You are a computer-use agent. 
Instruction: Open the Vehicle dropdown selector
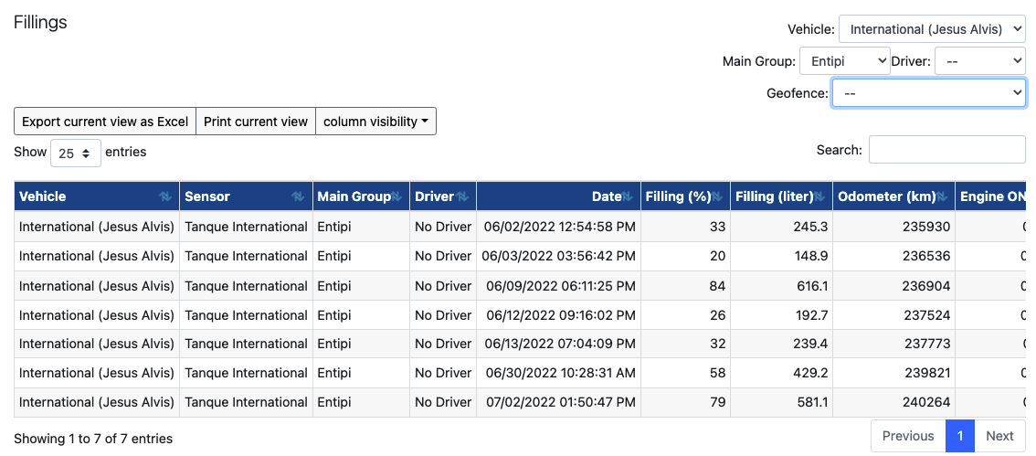tap(932, 29)
